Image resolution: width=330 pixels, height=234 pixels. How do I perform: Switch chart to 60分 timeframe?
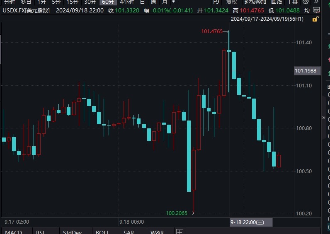tap(108, 2)
